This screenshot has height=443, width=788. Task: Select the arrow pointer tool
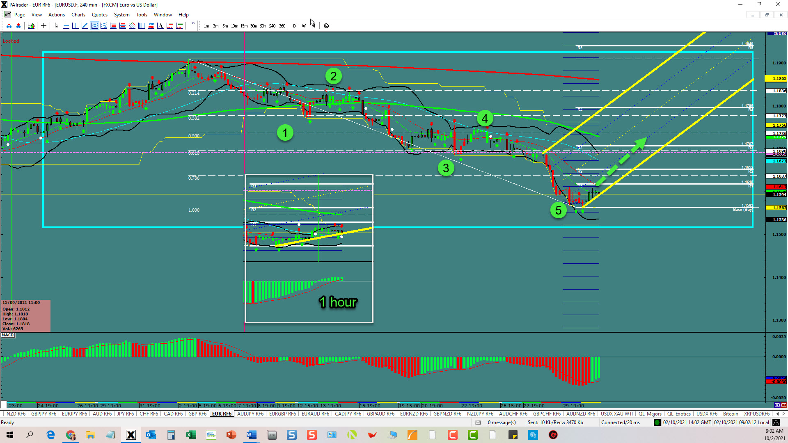57,26
